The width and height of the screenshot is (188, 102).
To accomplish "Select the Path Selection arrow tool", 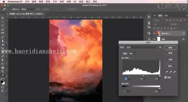I will [x=2, y=60].
